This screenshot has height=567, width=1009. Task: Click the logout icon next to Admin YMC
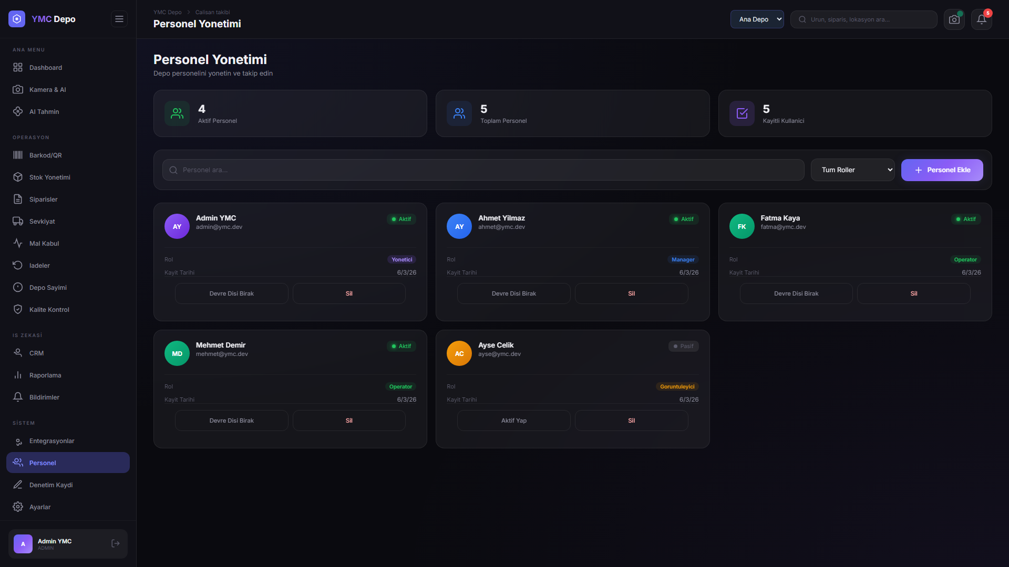pyautogui.click(x=116, y=544)
